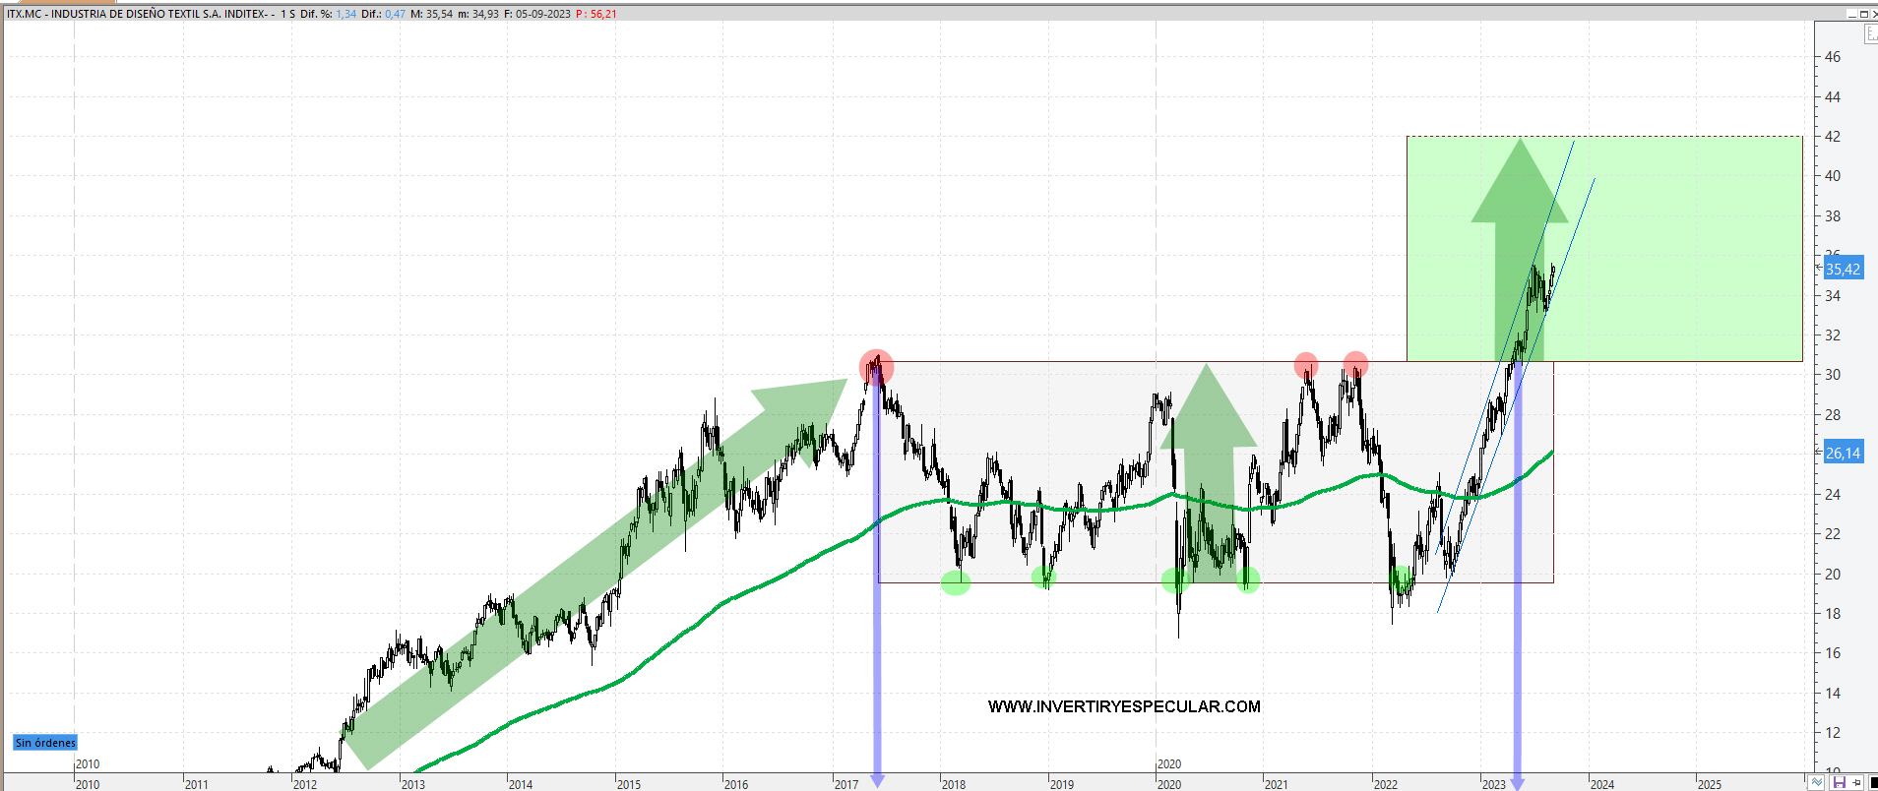This screenshot has width=1878, height=791.
Task: Click the indicators zigzag icon in bottom corner
Action: (1816, 782)
